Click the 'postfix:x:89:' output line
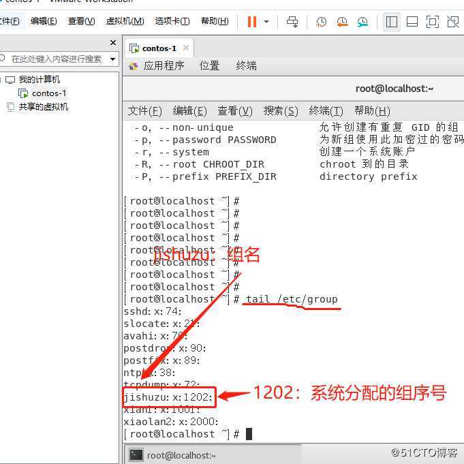464x464 pixels. click(162, 360)
